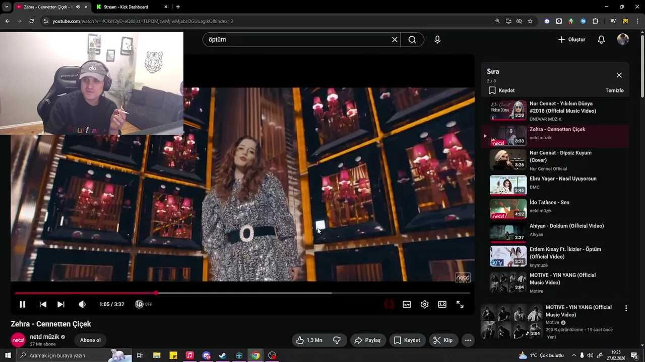Dislike the Zehra video

click(337, 340)
